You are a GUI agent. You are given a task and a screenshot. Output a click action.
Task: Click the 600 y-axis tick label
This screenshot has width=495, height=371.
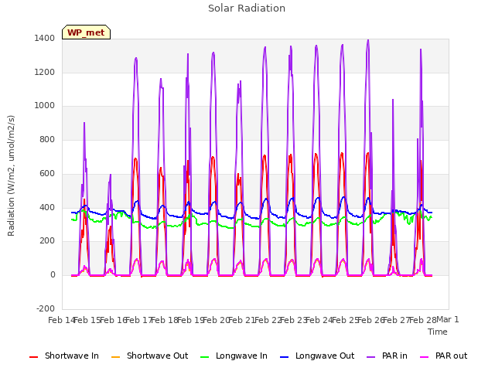(x=47, y=173)
